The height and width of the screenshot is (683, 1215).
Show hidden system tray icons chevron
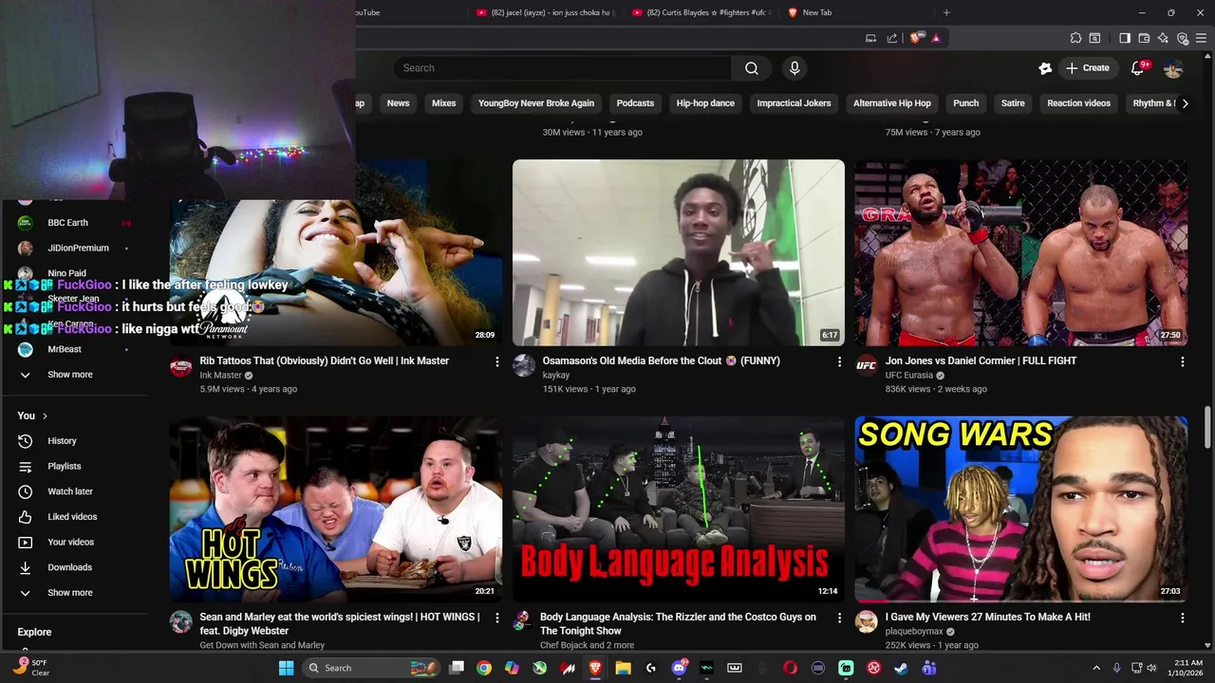pos(1096,668)
